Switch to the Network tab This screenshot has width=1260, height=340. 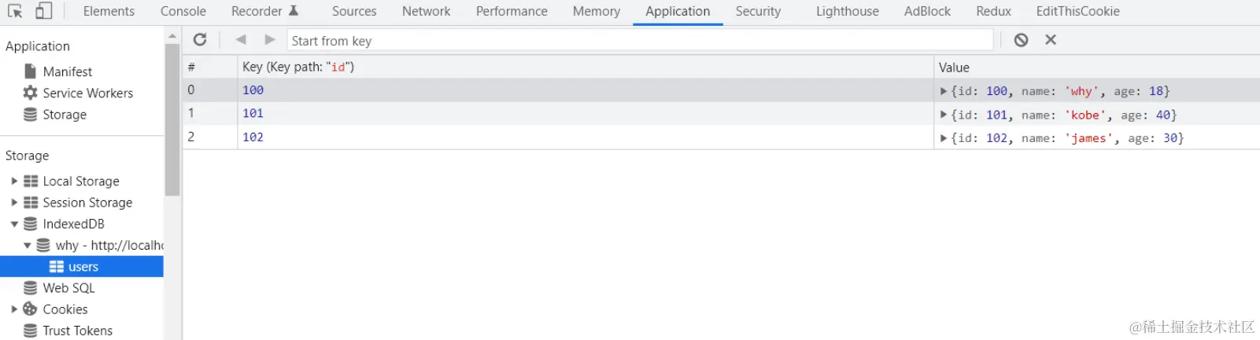[x=426, y=11]
